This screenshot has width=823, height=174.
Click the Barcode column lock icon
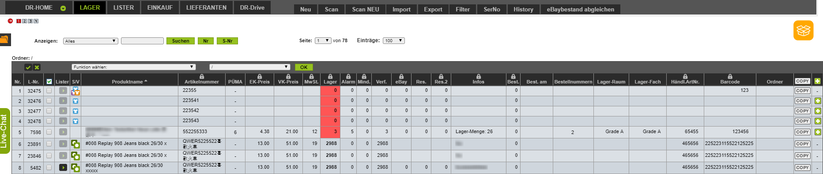pos(730,76)
